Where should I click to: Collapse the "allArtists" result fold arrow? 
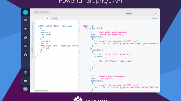pyautogui.click(x=79, y=28)
